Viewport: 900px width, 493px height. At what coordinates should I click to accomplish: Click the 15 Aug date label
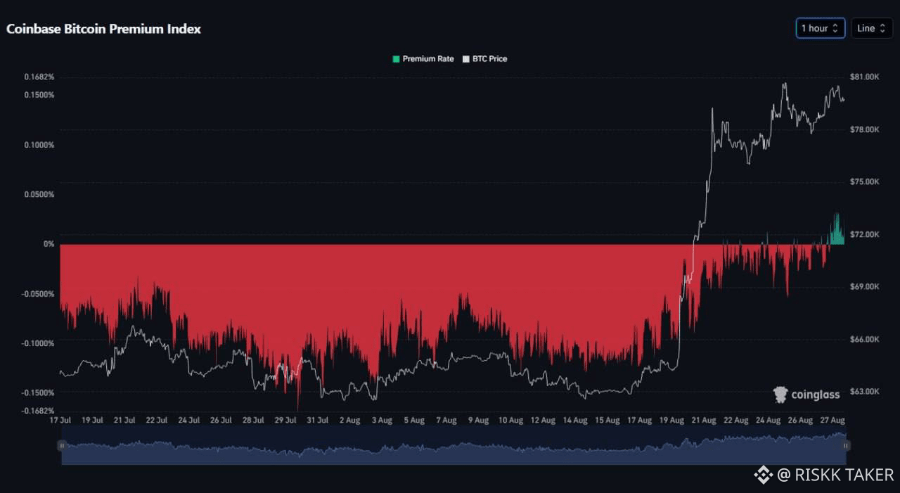click(x=607, y=421)
